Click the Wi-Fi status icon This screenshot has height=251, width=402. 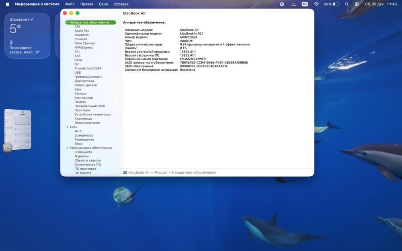point(316,4)
